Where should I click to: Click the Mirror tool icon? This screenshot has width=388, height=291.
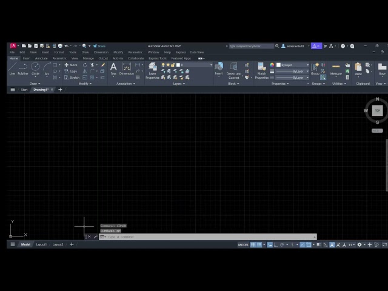[x=85, y=72]
